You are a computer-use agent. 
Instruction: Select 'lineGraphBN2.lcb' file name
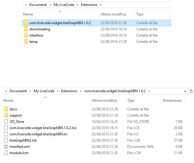point(23,140)
